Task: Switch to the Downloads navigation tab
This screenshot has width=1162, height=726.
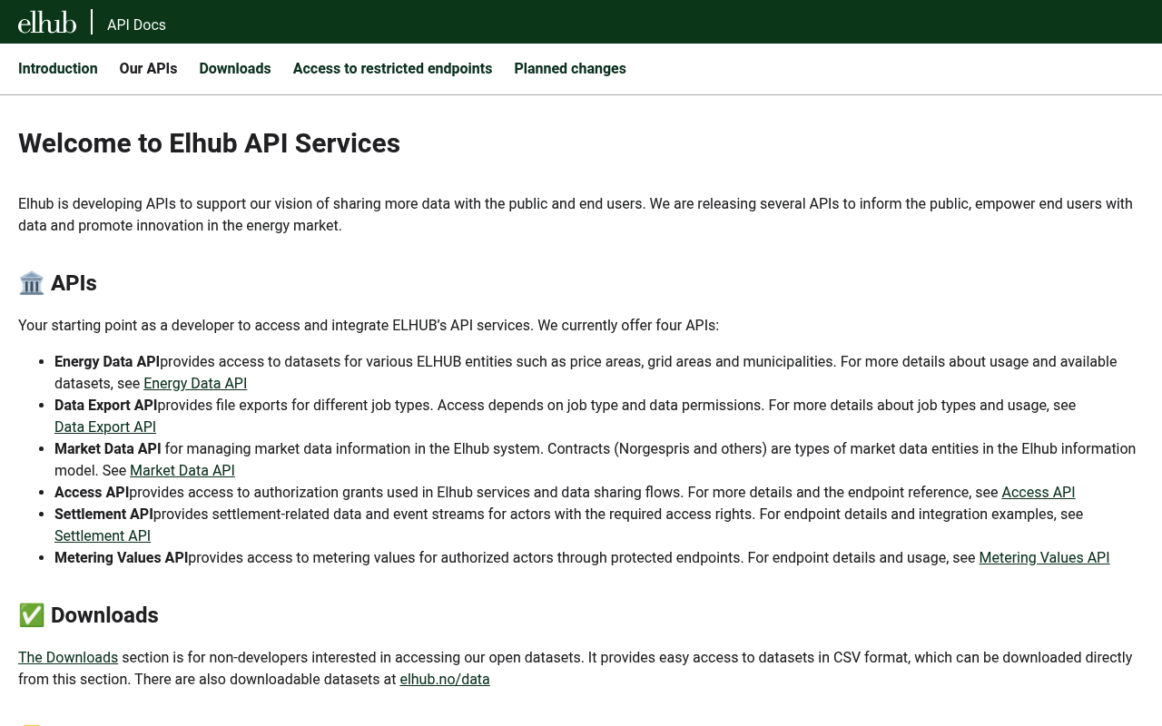Action: click(235, 68)
